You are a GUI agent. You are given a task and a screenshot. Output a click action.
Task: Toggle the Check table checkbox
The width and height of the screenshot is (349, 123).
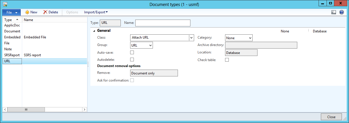click(227, 60)
